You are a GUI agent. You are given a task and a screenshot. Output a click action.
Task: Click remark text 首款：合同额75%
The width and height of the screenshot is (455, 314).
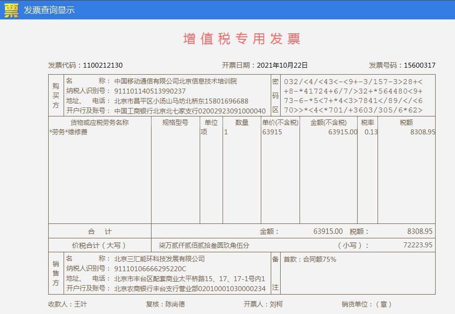tap(310, 259)
